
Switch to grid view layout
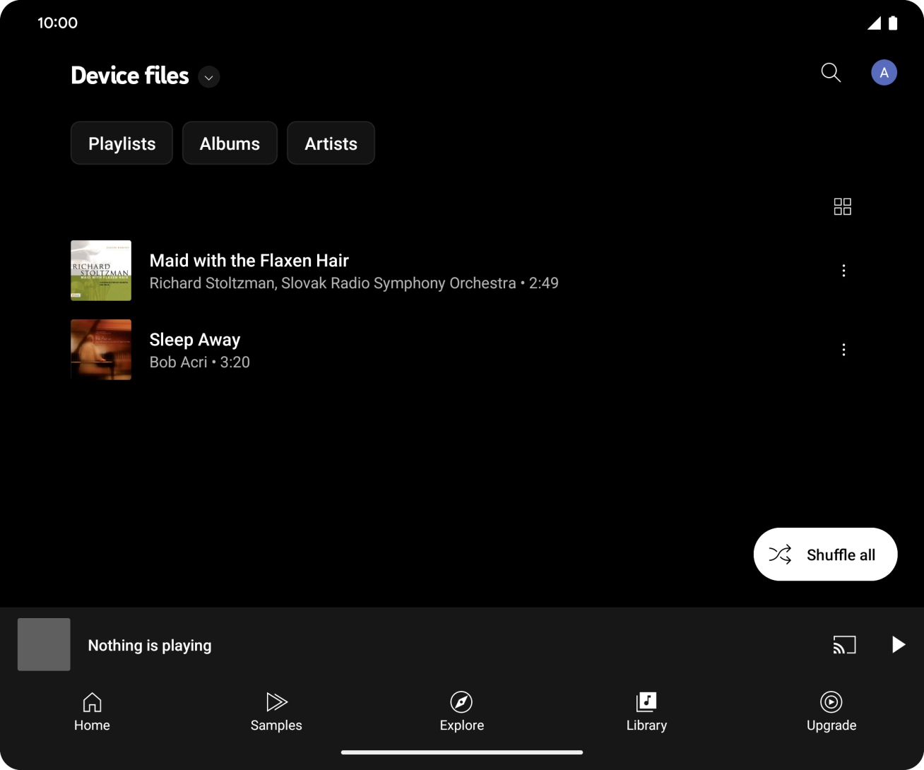pos(842,206)
